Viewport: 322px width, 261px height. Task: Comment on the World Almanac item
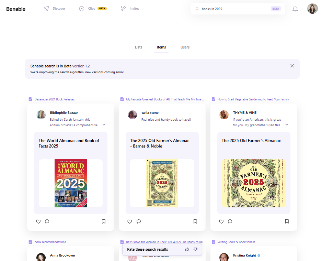tap(47, 221)
